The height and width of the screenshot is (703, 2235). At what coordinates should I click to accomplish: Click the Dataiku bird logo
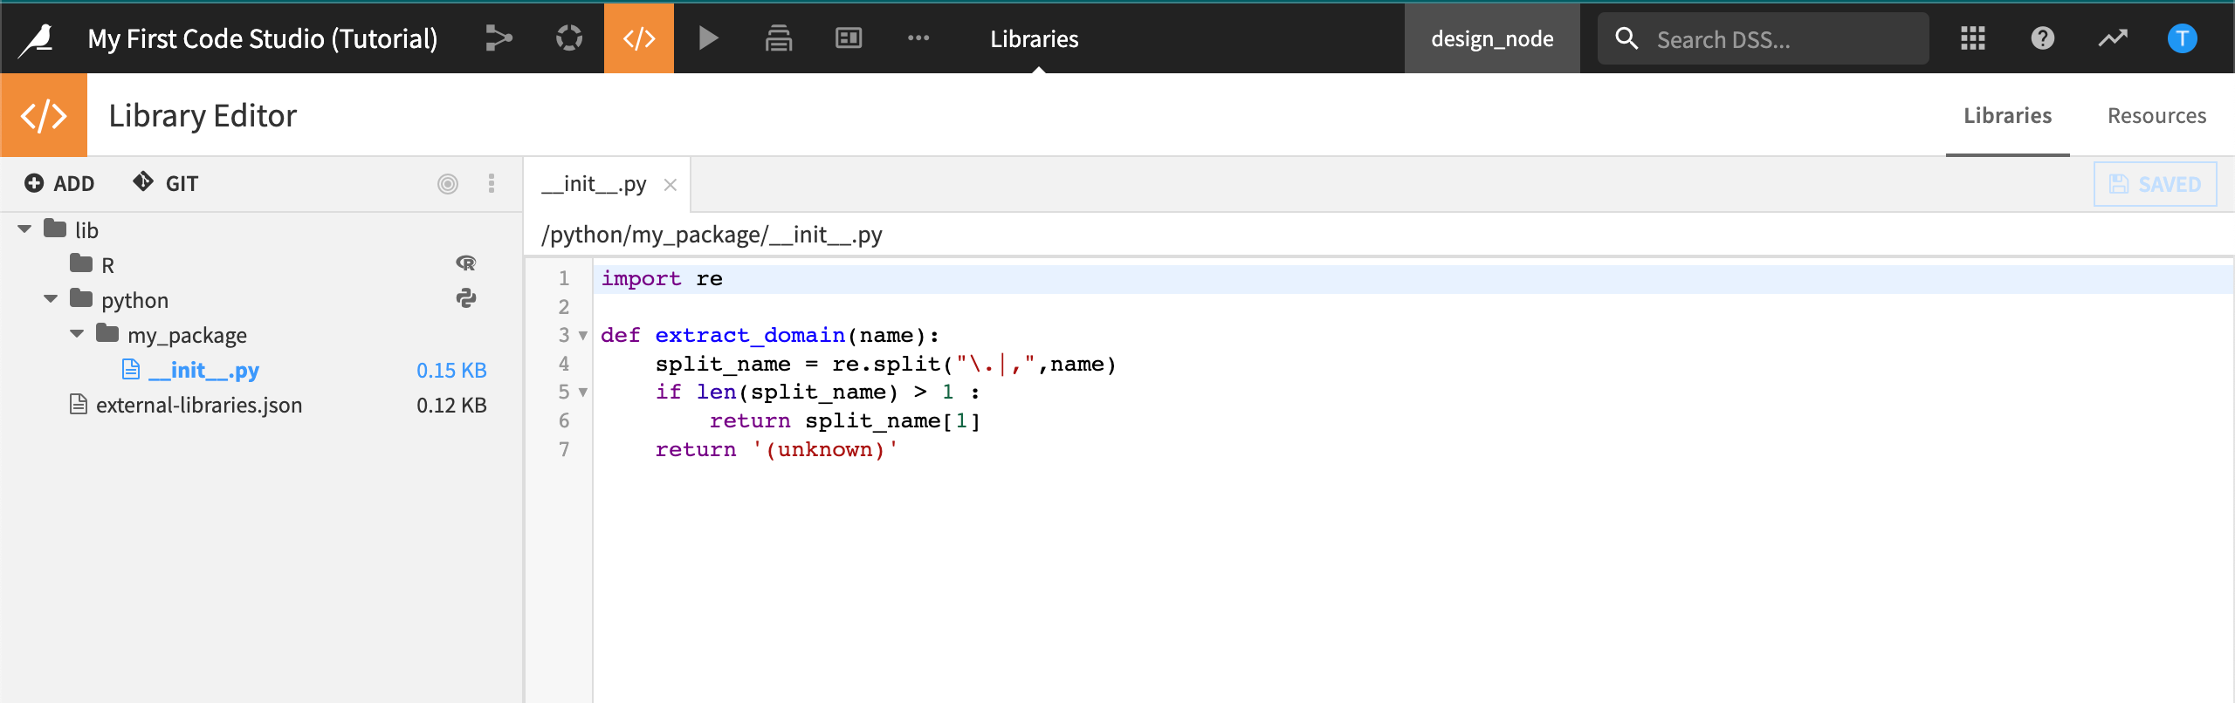click(x=37, y=39)
